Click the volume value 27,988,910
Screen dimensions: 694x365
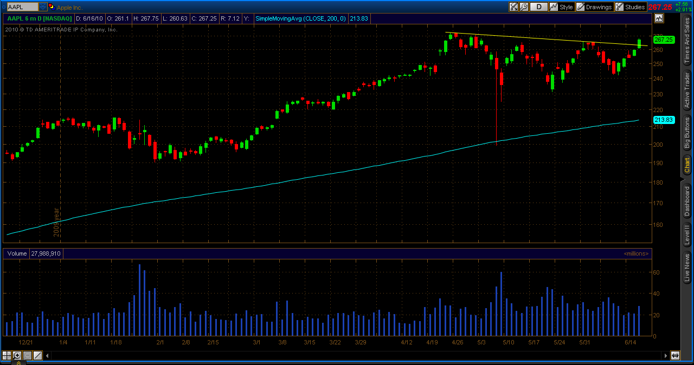[x=46, y=253]
